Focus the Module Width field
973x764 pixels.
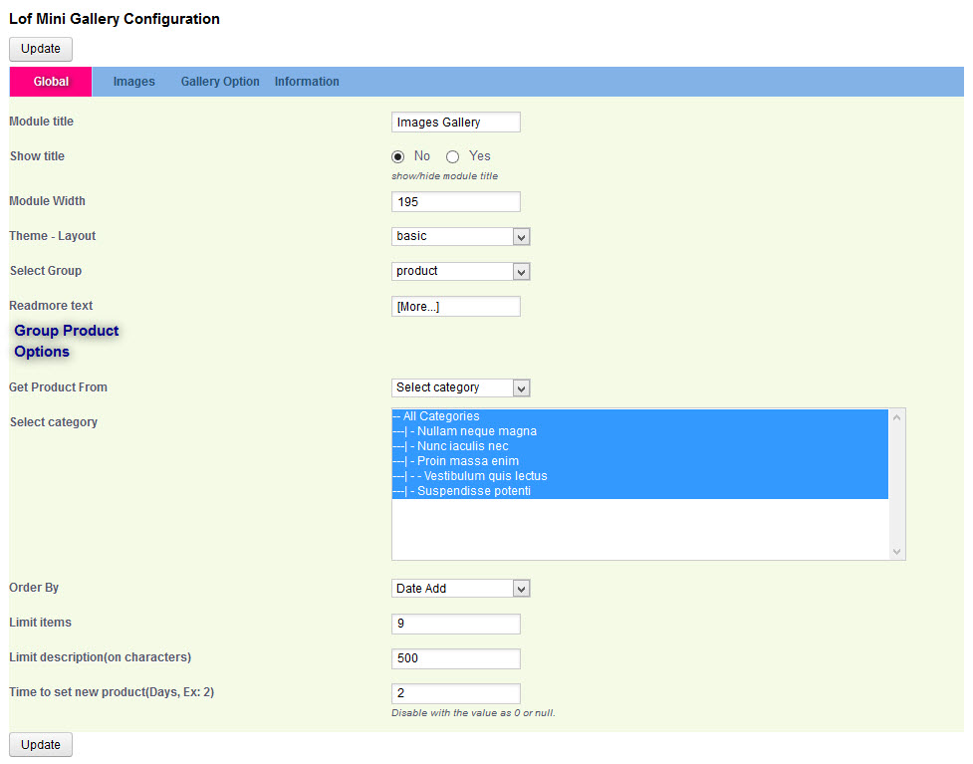pyautogui.click(x=455, y=202)
